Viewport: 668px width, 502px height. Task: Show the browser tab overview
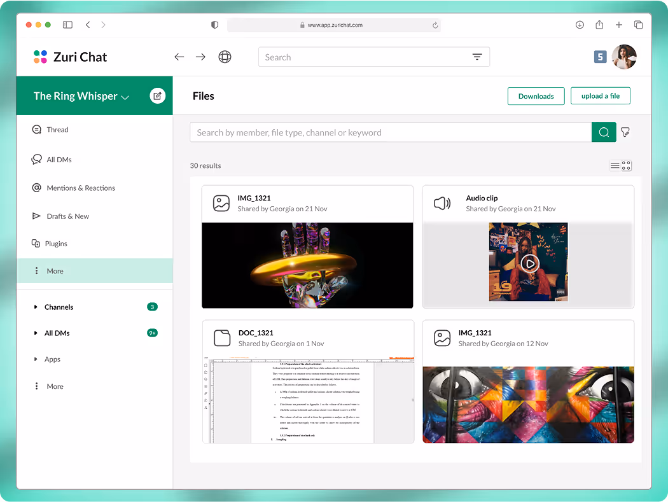638,25
